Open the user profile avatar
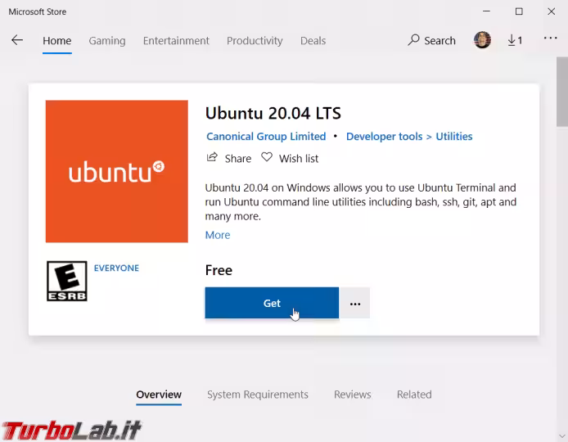568x442 pixels. coord(482,40)
